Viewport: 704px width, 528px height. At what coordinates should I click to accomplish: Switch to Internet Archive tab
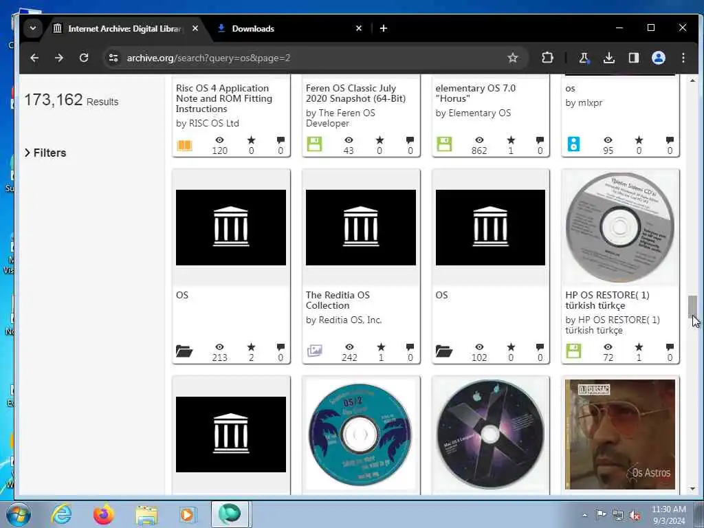click(x=124, y=29)
